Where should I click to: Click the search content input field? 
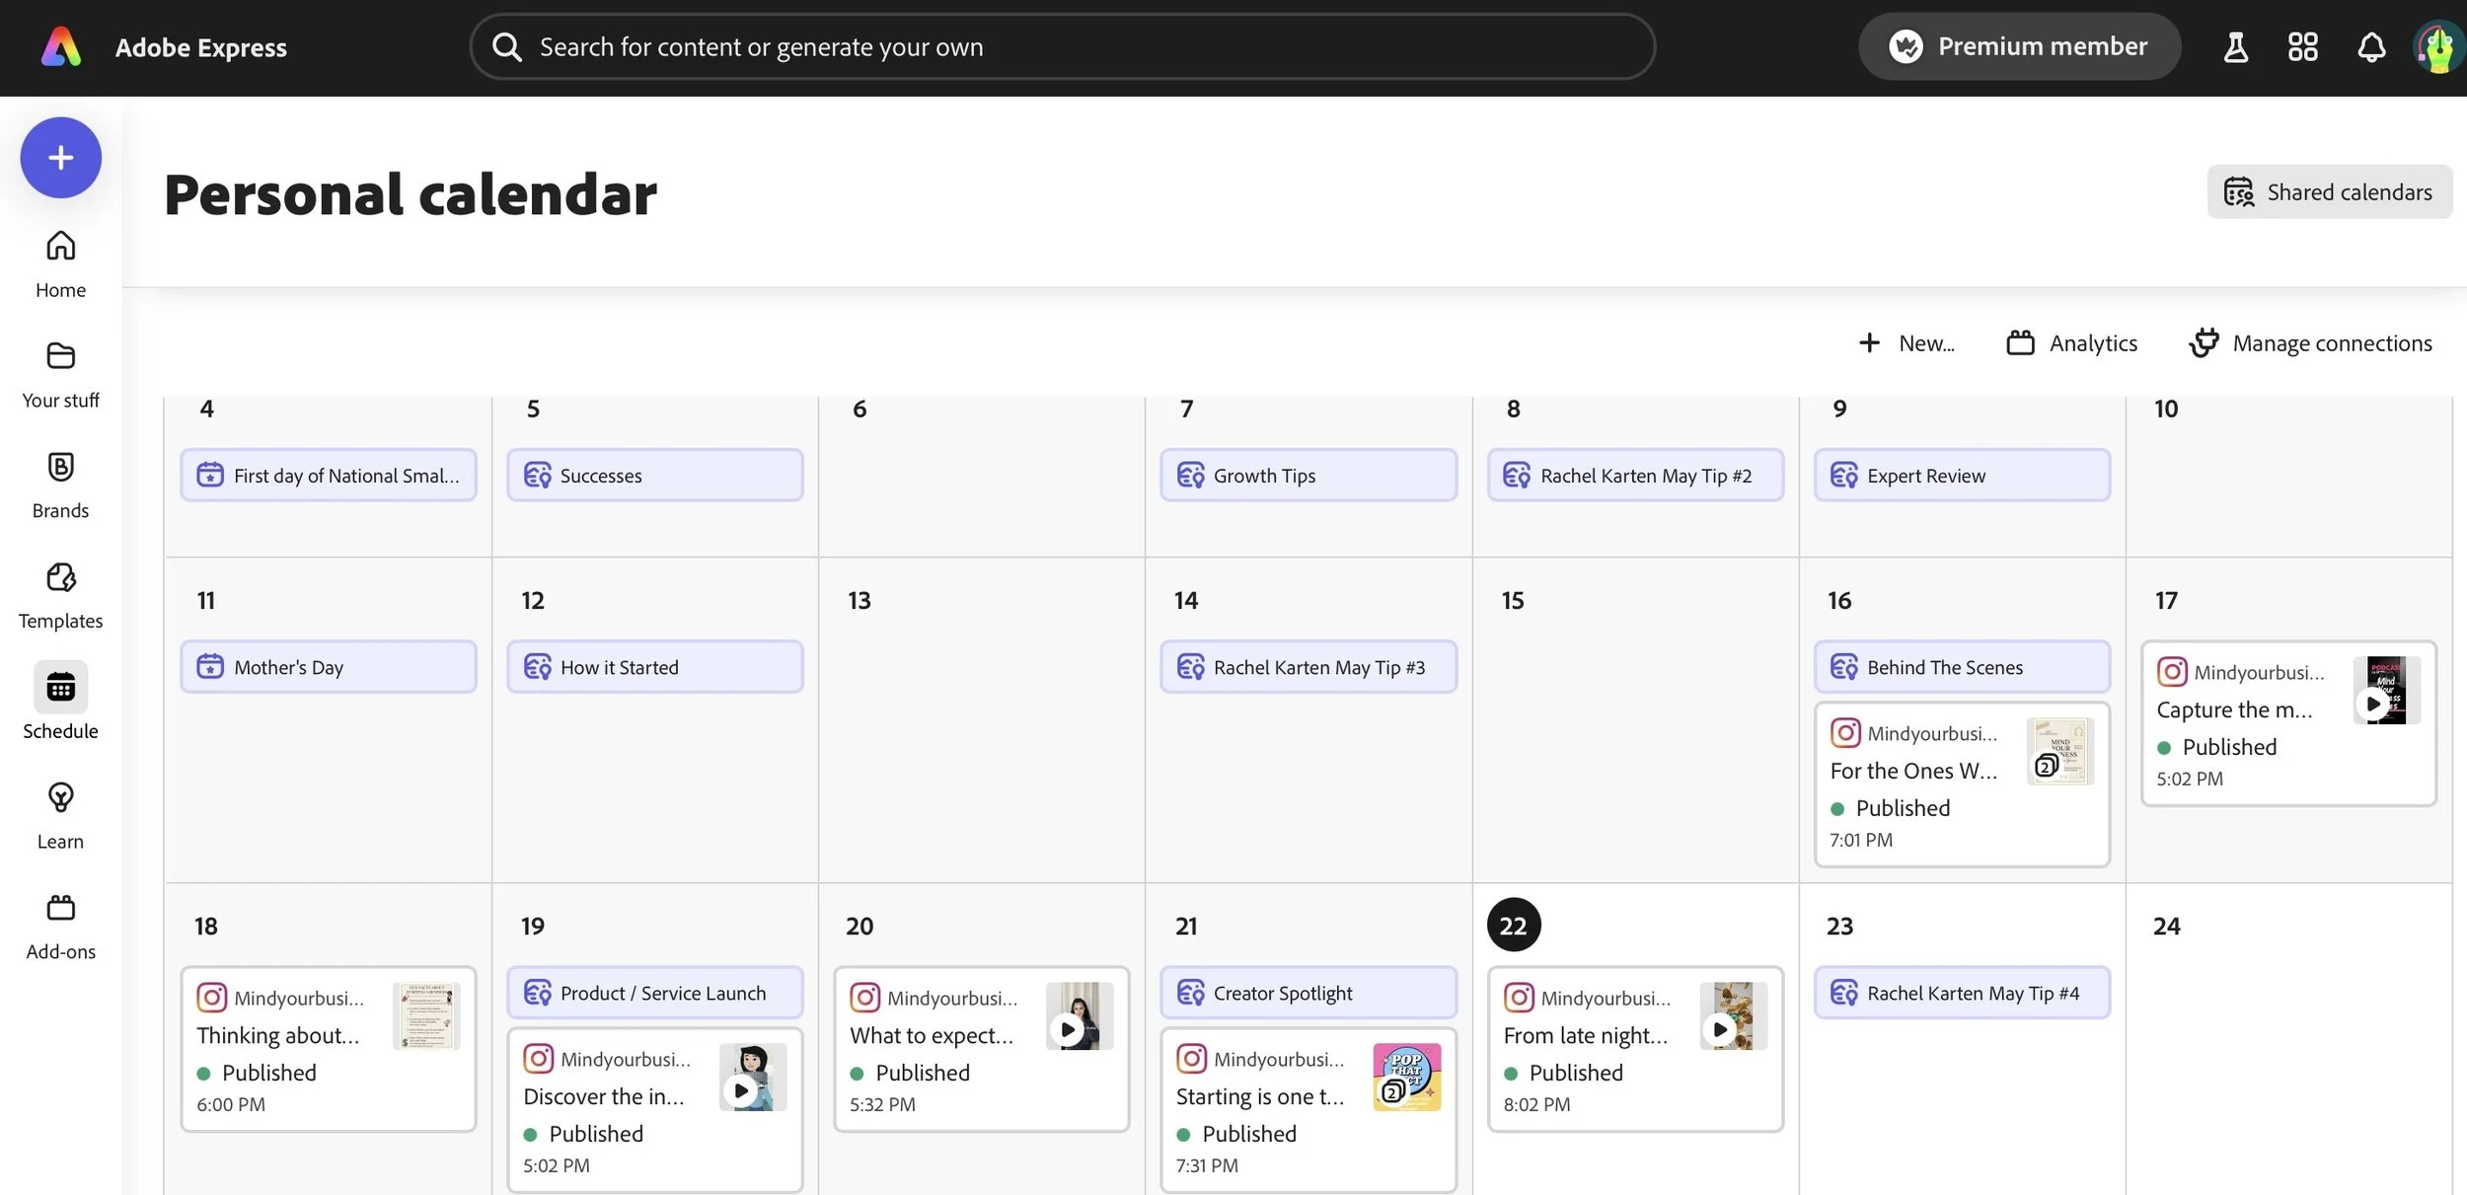tap(1062, 47)
